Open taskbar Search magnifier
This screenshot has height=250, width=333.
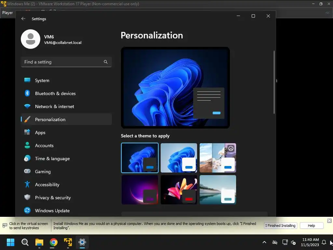(x=25, y=242)
